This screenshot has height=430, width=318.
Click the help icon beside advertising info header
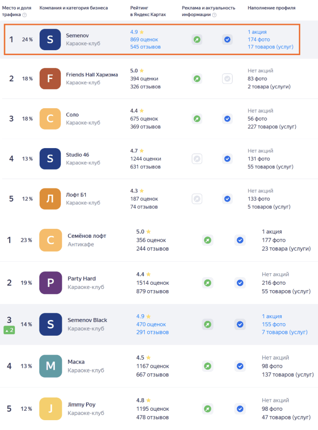tap(214, 15)
